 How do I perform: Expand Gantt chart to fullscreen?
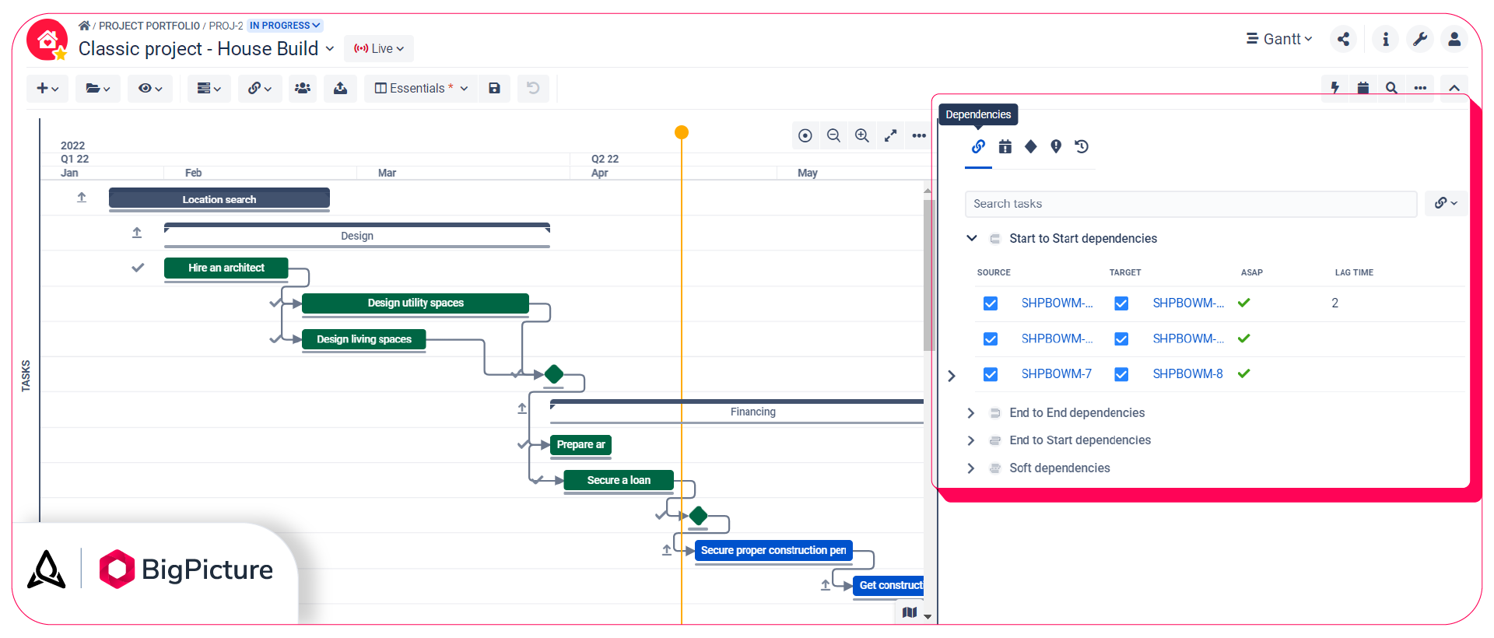click(x=890, y=135)
